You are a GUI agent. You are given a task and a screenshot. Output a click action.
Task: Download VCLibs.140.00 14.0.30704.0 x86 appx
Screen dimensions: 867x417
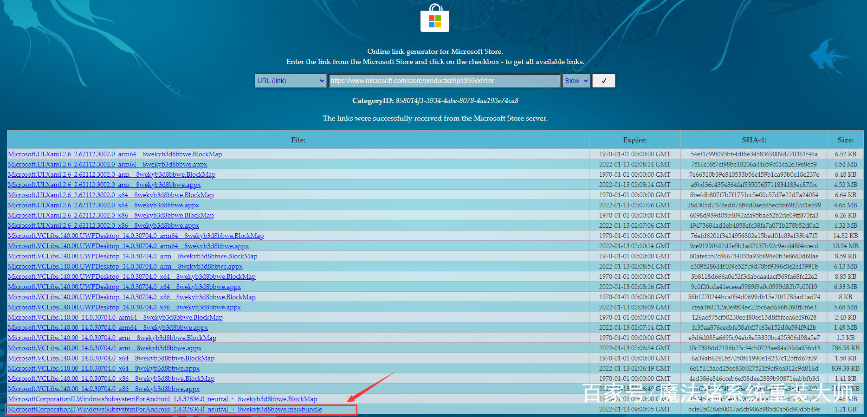click(x=104, y=389)
